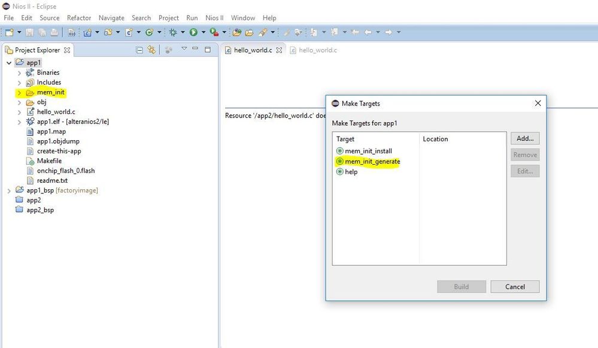
Task: Select the app1.map file
Action: click(x=51, y=132)
